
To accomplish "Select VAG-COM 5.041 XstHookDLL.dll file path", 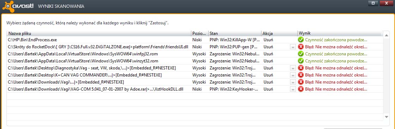I will click(95, 89).
